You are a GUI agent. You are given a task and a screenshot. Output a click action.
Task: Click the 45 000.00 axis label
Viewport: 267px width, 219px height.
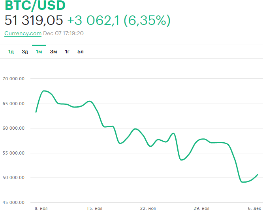click(13, 202)
